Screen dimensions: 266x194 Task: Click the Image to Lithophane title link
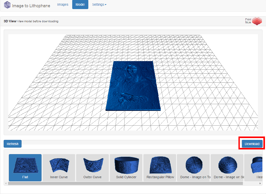click(x=31, y=6)
